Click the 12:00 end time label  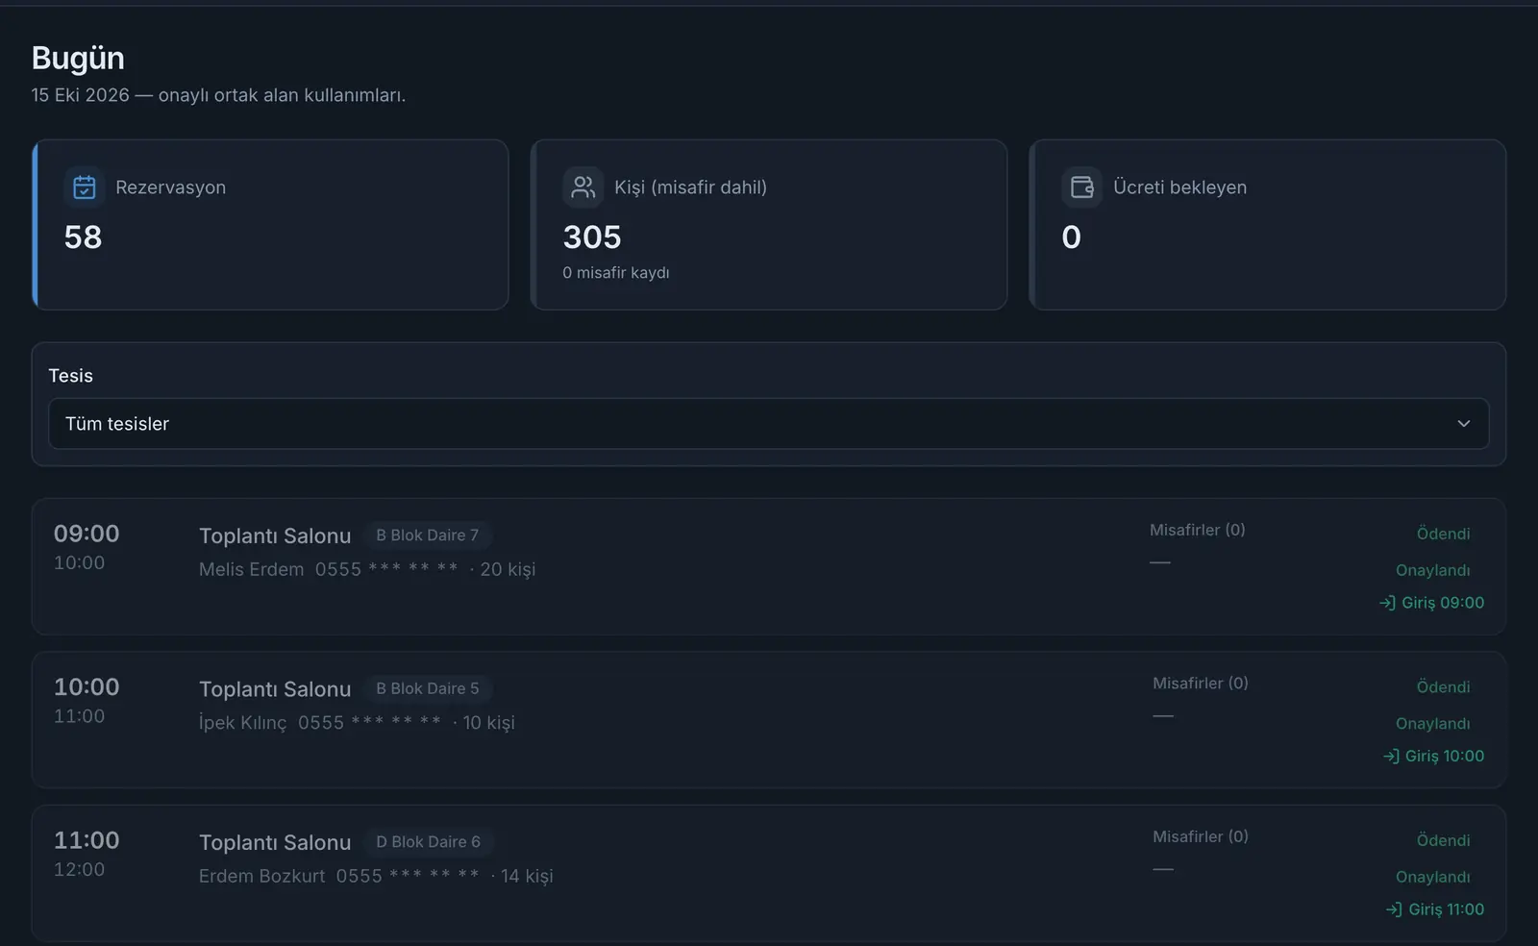pyautogui.click(x=79, y=870)
